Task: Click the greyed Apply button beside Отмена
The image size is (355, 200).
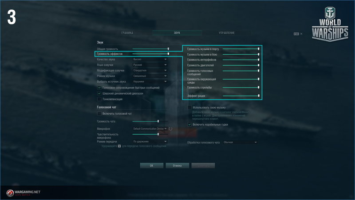Action: click(x=203, y=165)
